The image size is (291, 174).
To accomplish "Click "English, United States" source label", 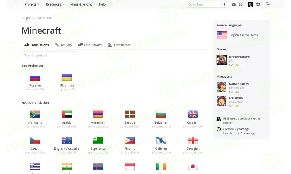I will pos(244,35).
